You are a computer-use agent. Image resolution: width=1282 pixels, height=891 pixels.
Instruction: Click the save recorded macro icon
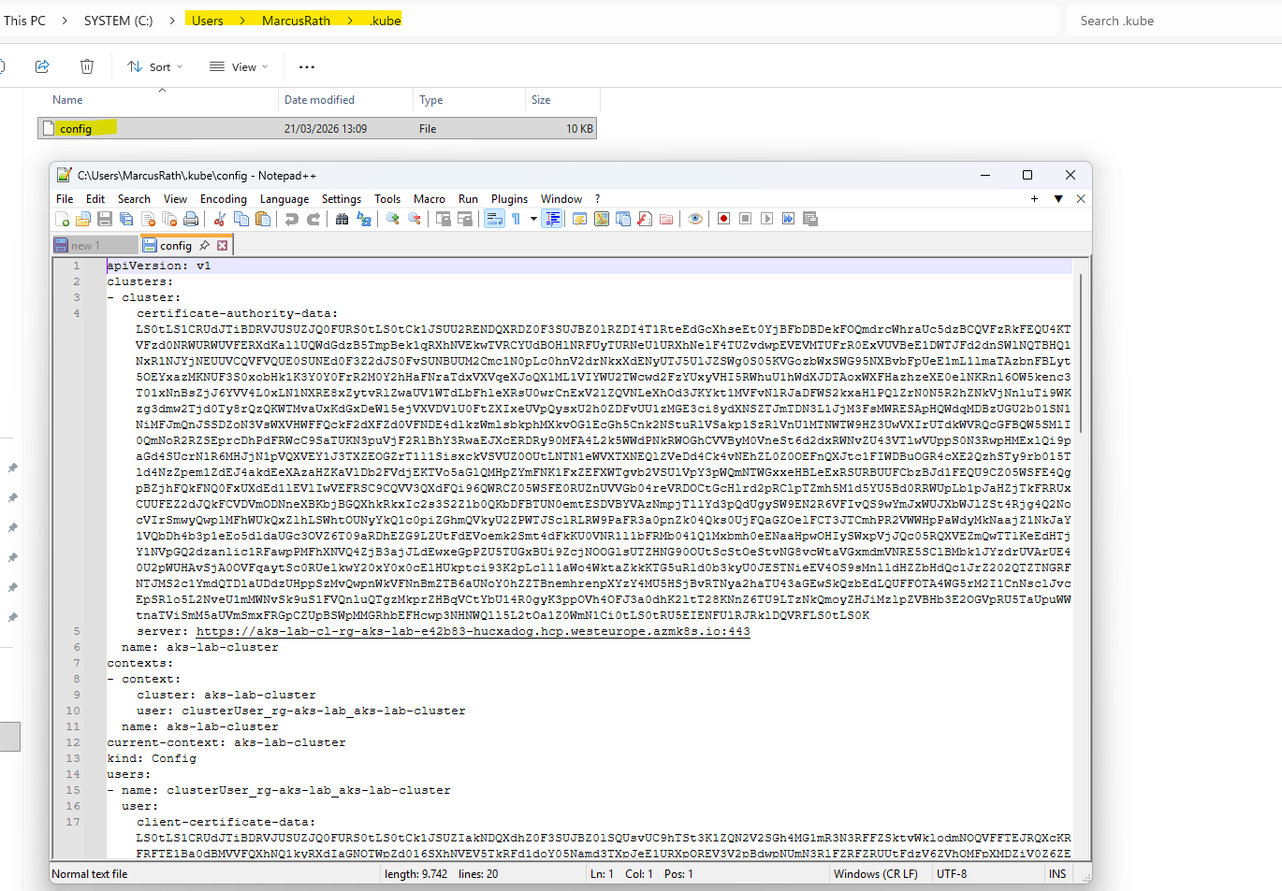[x=810, y=219]
